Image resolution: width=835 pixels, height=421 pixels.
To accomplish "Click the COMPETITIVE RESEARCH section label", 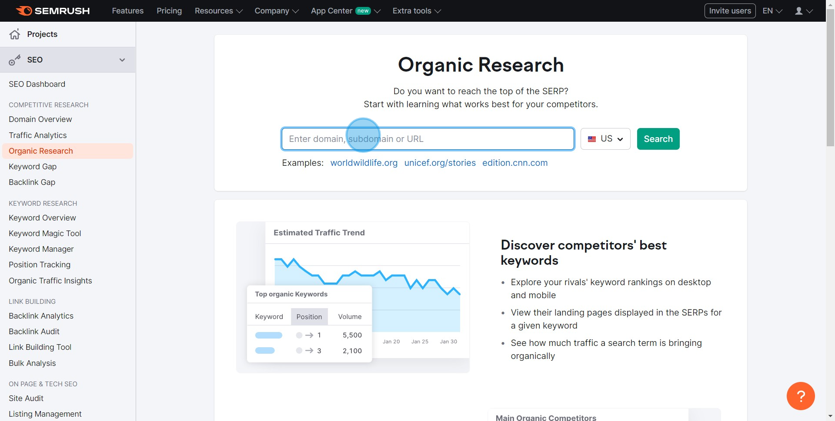I will tap(49, 105).
